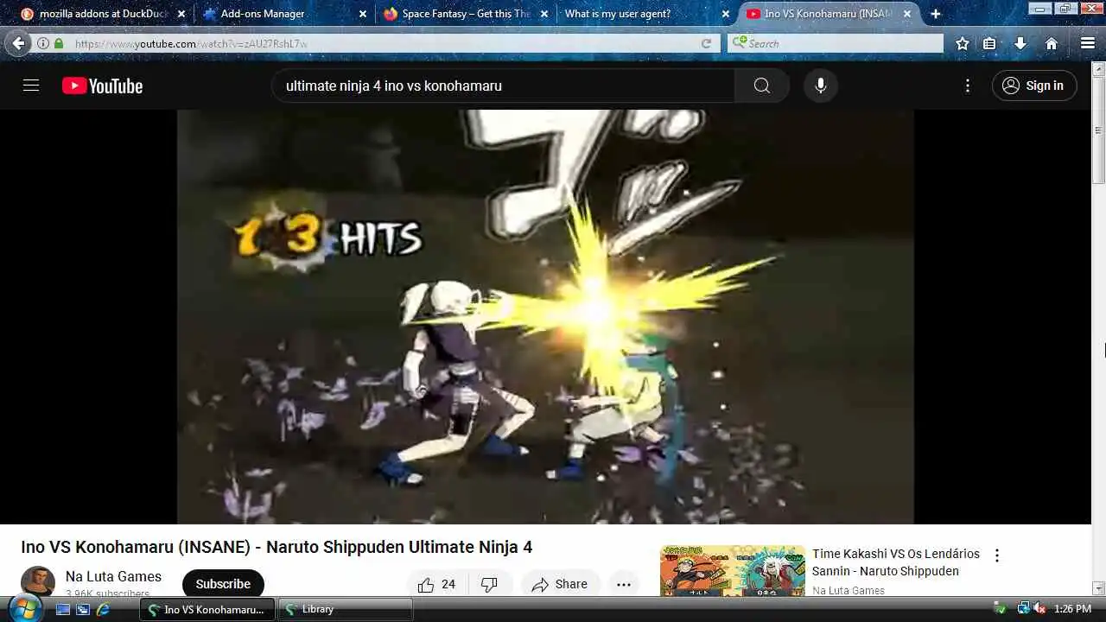Dislike the video with thumbs down
Screen dimensions: 1106x622
pyautogui.click(x=489, y=585)
